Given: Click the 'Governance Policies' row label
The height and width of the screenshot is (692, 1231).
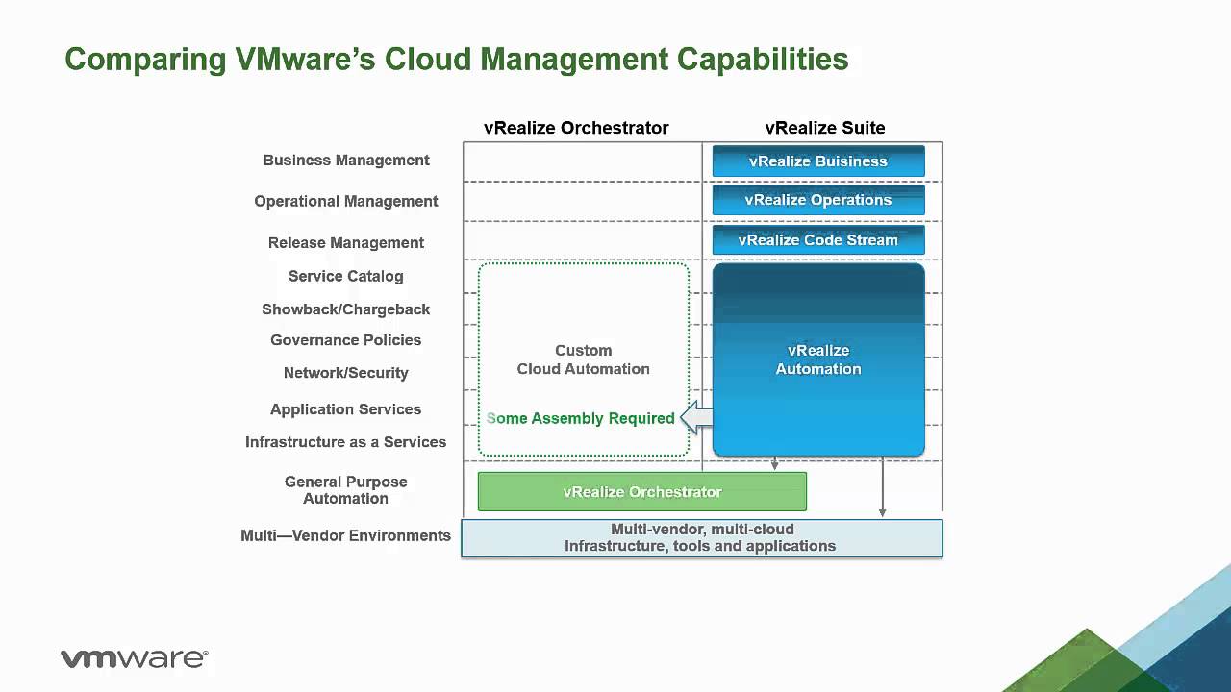Looking at the screenshot, I should (x=346, y=340).
